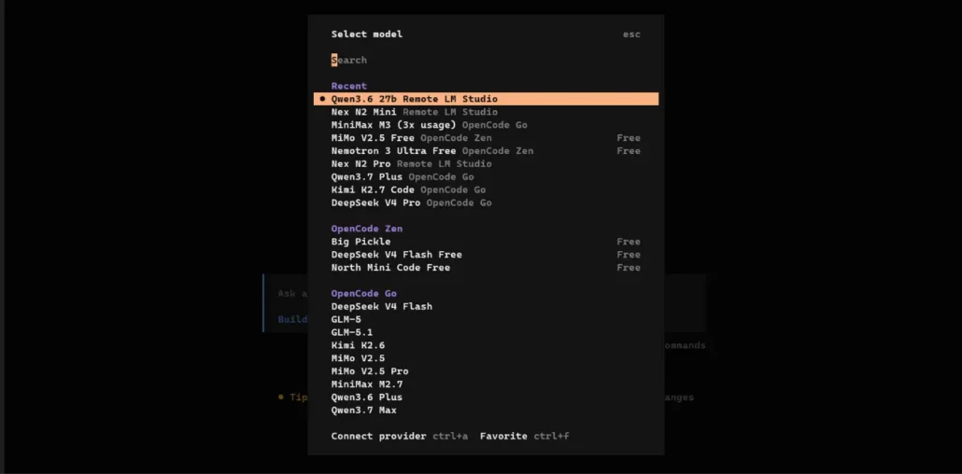Viewport: 962px width, 474px height.
Task: Choose DeepSeek V4 Pro model
Action: [x=486, y=202]
